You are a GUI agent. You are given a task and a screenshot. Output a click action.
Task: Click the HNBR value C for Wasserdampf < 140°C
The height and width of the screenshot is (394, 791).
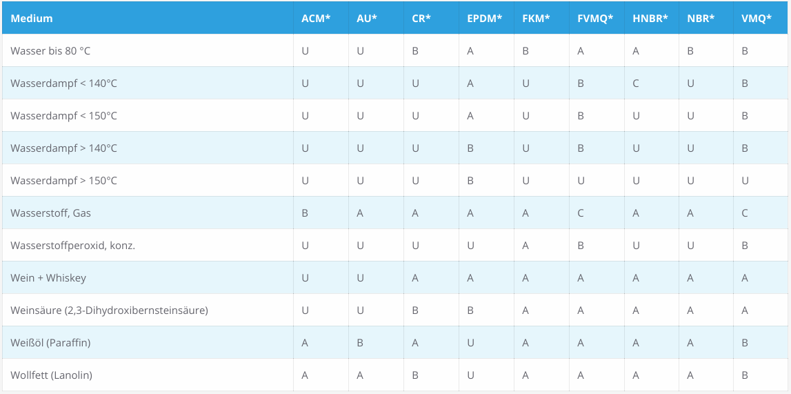(636, 83)
